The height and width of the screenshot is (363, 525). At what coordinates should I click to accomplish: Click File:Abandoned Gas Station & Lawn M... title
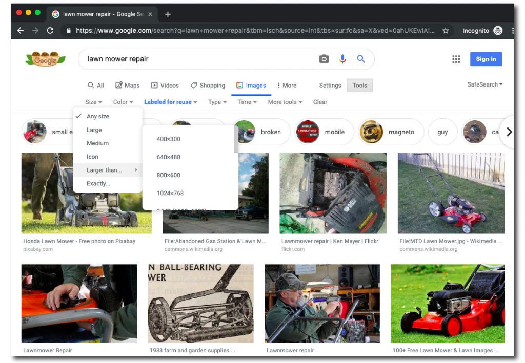[215, 241]
